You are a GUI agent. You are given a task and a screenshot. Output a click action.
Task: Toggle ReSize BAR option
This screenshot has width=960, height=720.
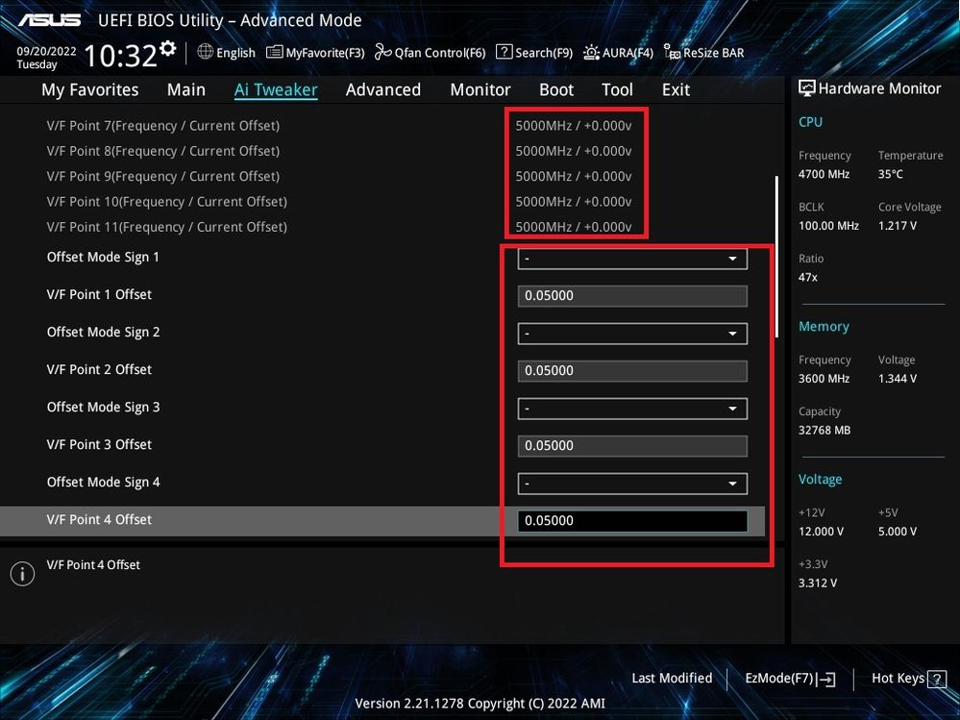(704, 53)
